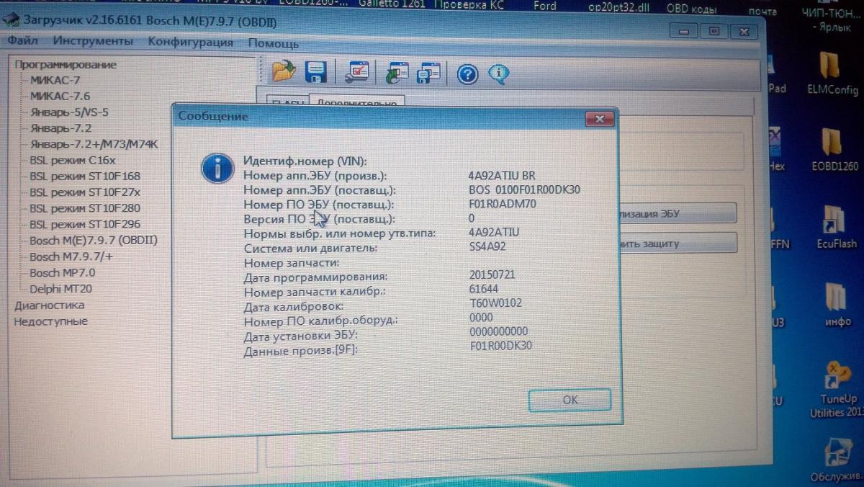
Task: Click the blue info icon in the message dialog
Action: pyautogui.click(x=217, y=167)
